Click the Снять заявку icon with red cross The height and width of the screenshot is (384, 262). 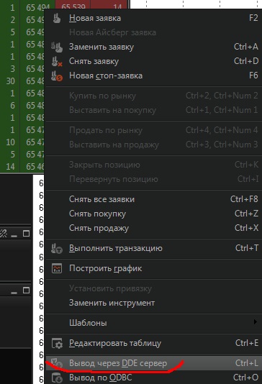coord(57,61)
